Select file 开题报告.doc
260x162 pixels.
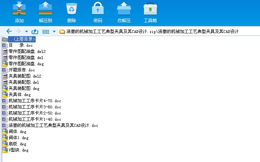[22, 70]
